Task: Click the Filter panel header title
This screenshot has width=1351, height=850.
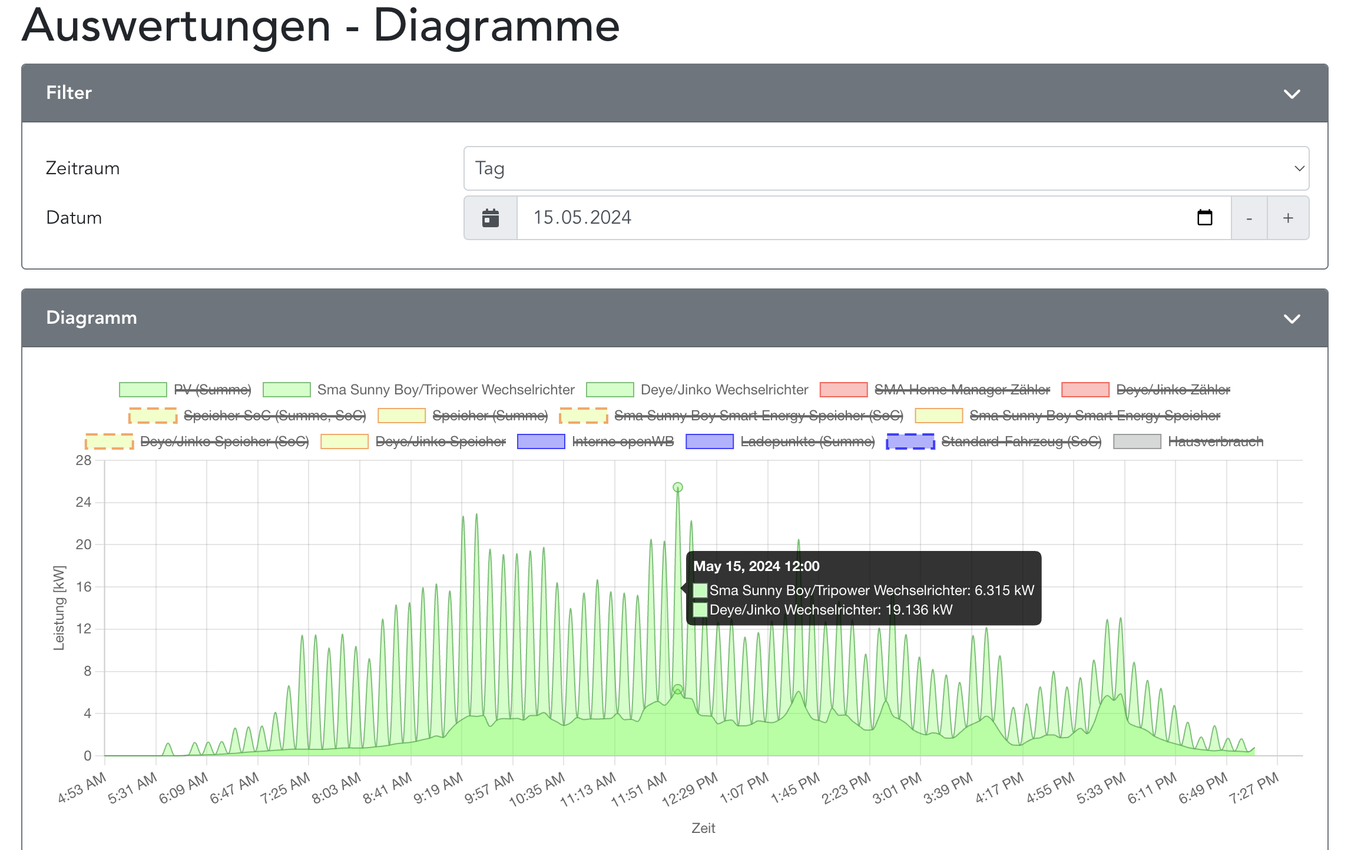Action: (x=69, y=93)
